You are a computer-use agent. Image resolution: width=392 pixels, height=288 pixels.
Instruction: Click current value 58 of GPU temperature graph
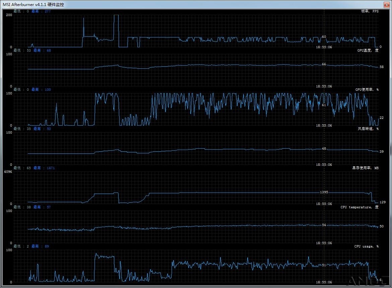pyautogui.click(x=382, y=67)
